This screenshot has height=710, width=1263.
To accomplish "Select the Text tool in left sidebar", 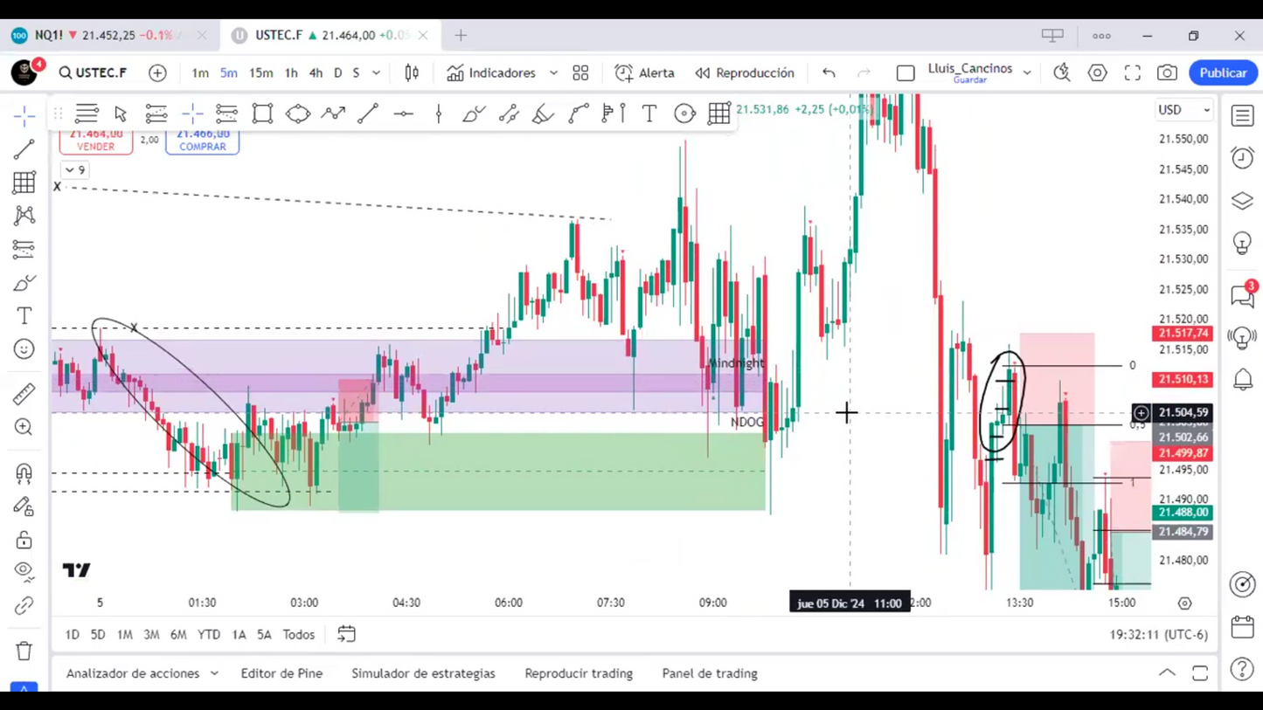I will pos(24,316).
